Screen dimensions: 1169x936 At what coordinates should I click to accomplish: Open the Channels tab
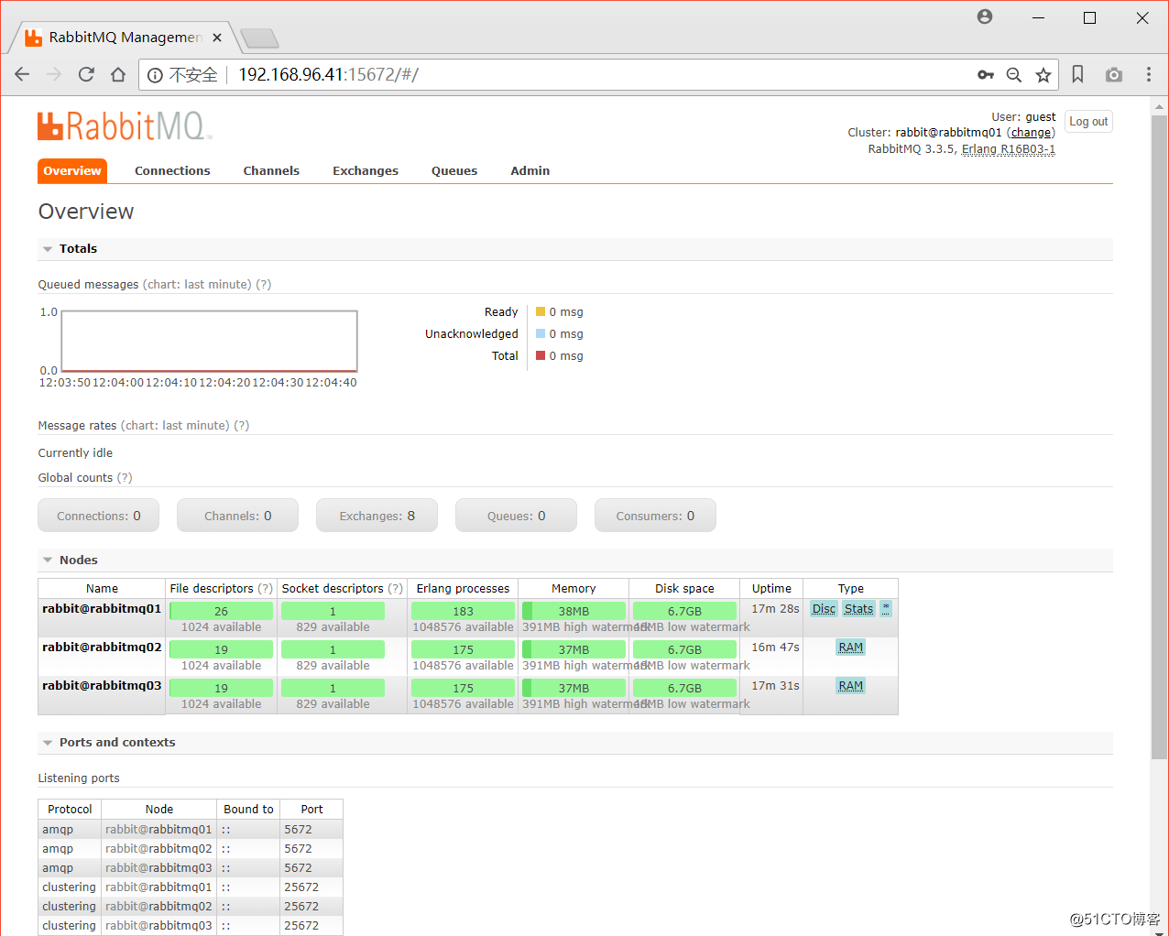(x=271, y=170)
